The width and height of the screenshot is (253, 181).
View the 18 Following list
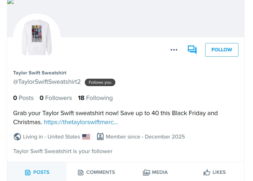pyautogui.click(x=95, y=98)
